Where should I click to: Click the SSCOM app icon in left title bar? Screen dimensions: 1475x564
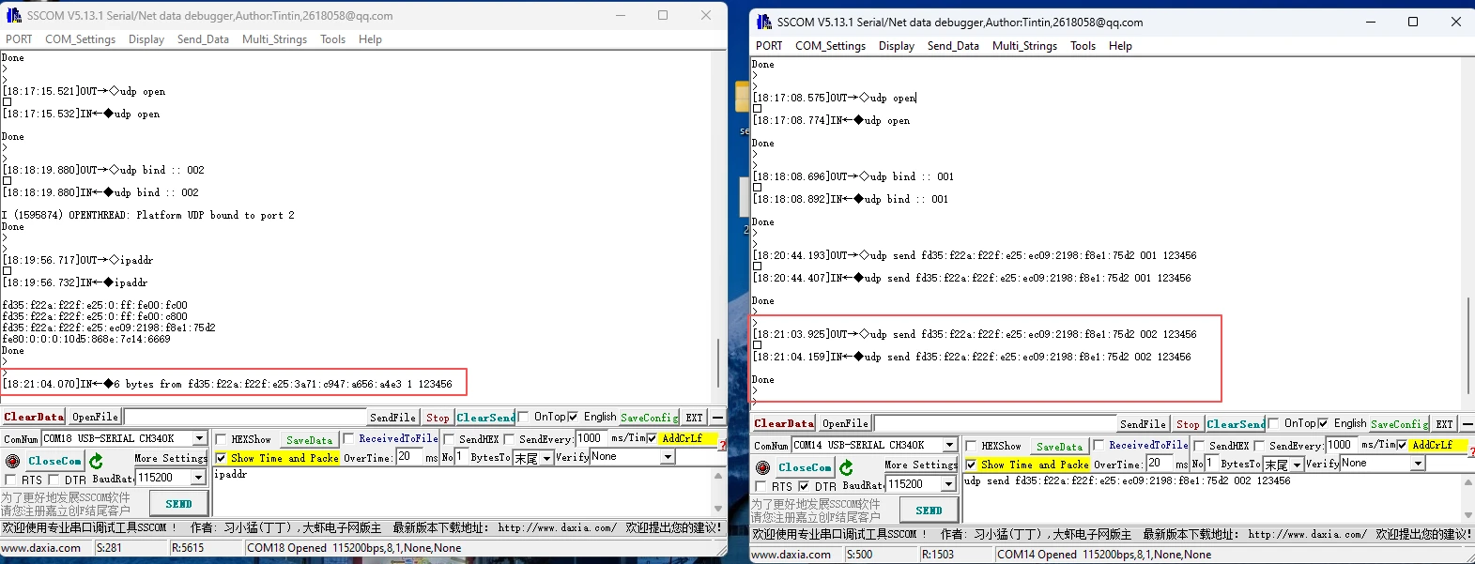(x=13, y=15)
